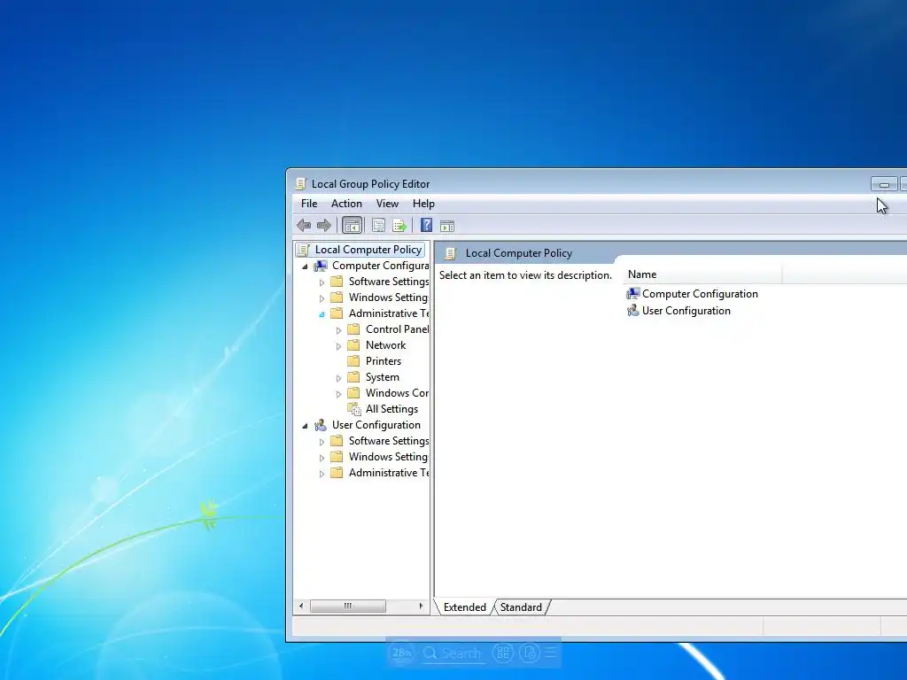Click the tree pane's right scroll arrow

click(421, 606)
